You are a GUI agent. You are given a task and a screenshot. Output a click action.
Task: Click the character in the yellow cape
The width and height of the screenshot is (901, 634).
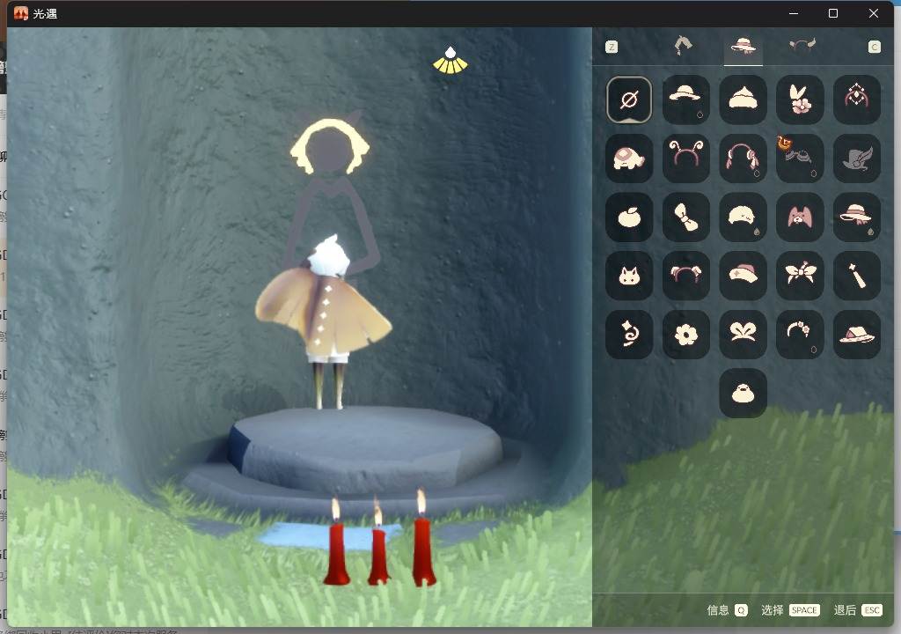(x=325, y=322)
